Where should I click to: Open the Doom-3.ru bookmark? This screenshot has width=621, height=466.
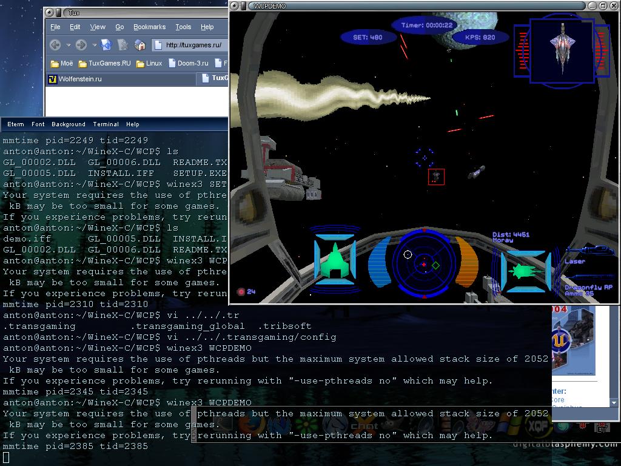189,63
